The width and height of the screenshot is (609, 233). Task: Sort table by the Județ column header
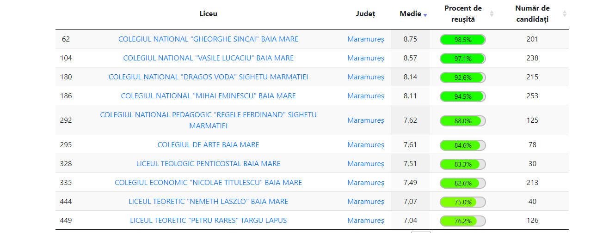pyautogui.click(x=365, y=14)
